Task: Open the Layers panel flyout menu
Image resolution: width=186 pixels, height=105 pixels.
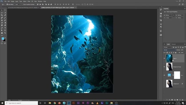Action: [185, 44]
